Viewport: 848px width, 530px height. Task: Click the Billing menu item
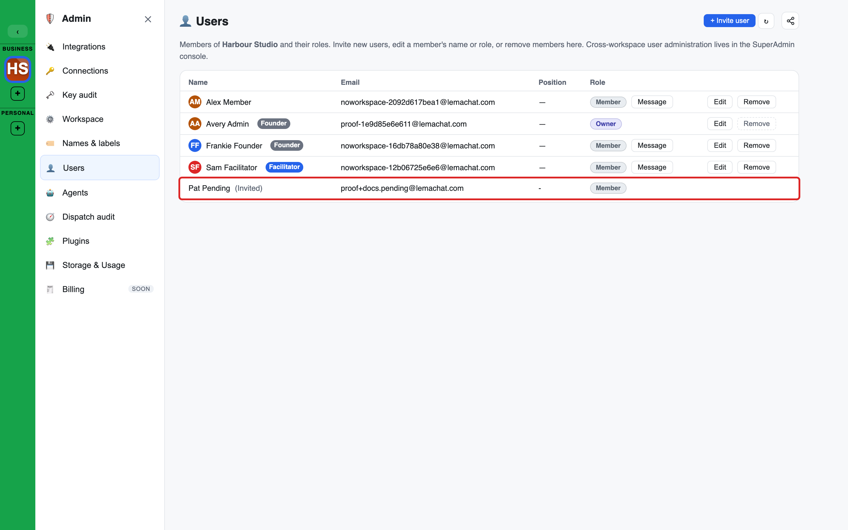pos(100,289)
